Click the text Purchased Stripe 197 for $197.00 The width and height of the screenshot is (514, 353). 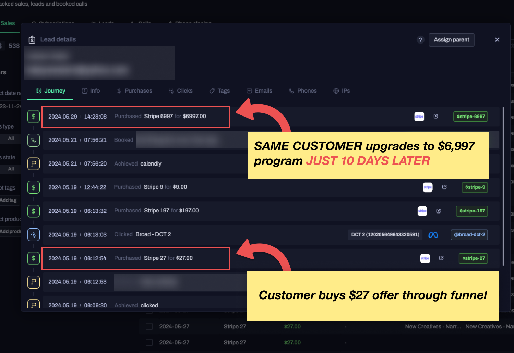pos(156,210)
